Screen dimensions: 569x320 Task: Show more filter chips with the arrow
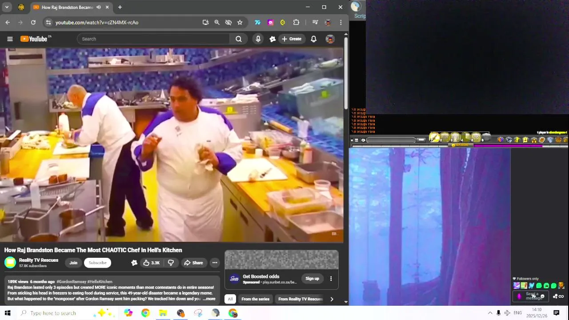(332, 299)
